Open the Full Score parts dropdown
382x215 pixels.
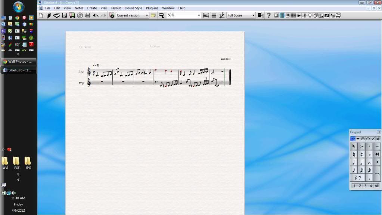pos(253,15)
